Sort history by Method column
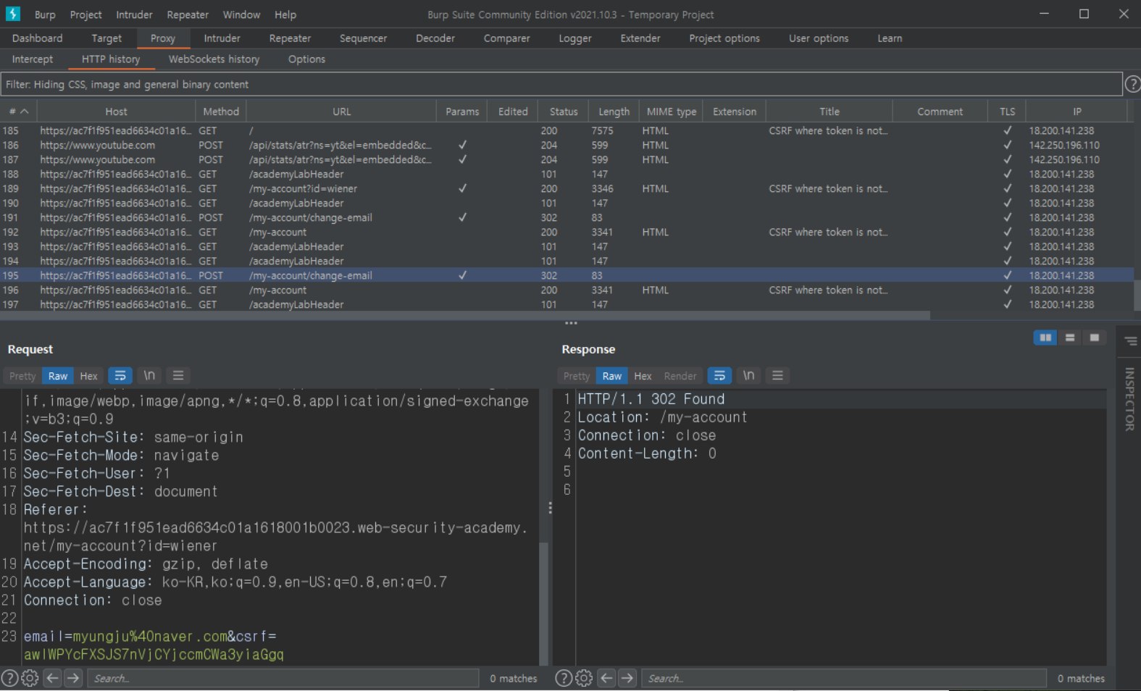 pos(221,112)
